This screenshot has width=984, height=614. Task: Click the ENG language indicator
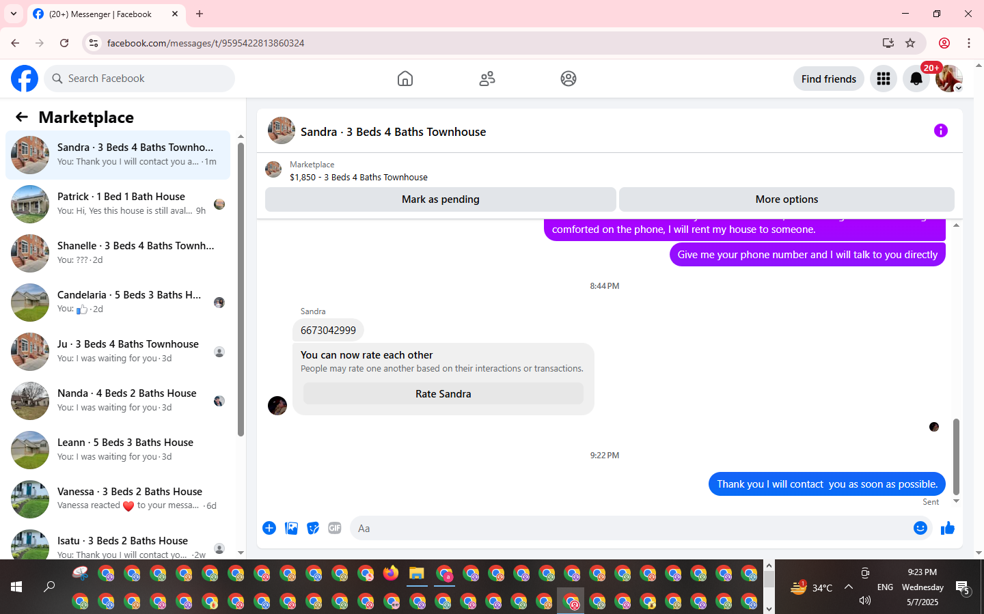tap(885, 587)
